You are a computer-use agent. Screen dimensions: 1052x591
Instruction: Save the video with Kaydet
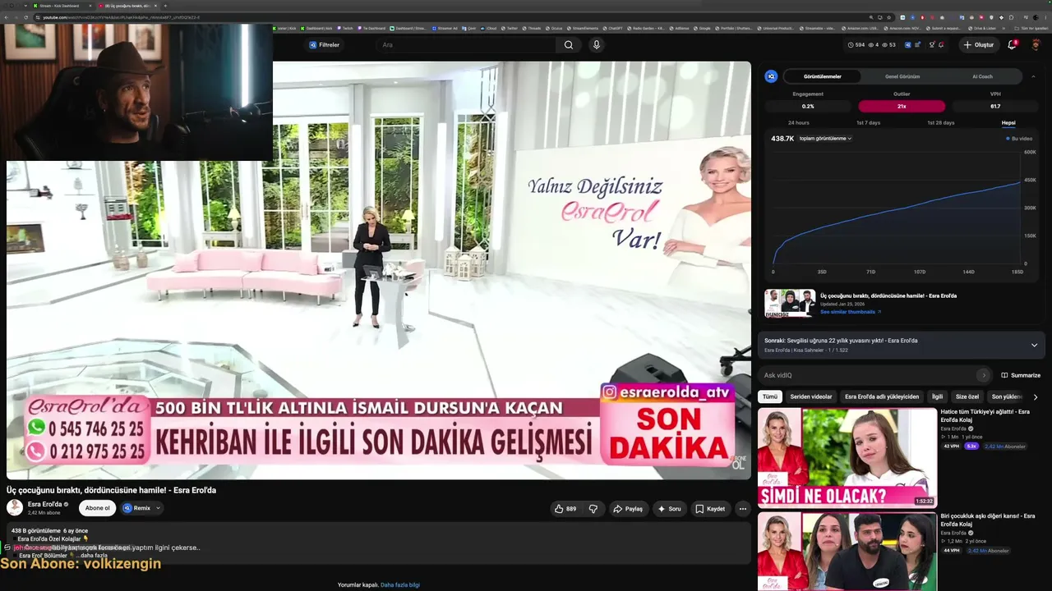(x=710, y=509)
